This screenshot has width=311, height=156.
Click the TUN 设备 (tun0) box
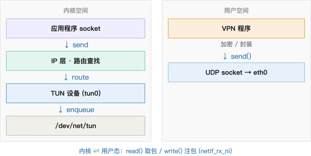75,93
